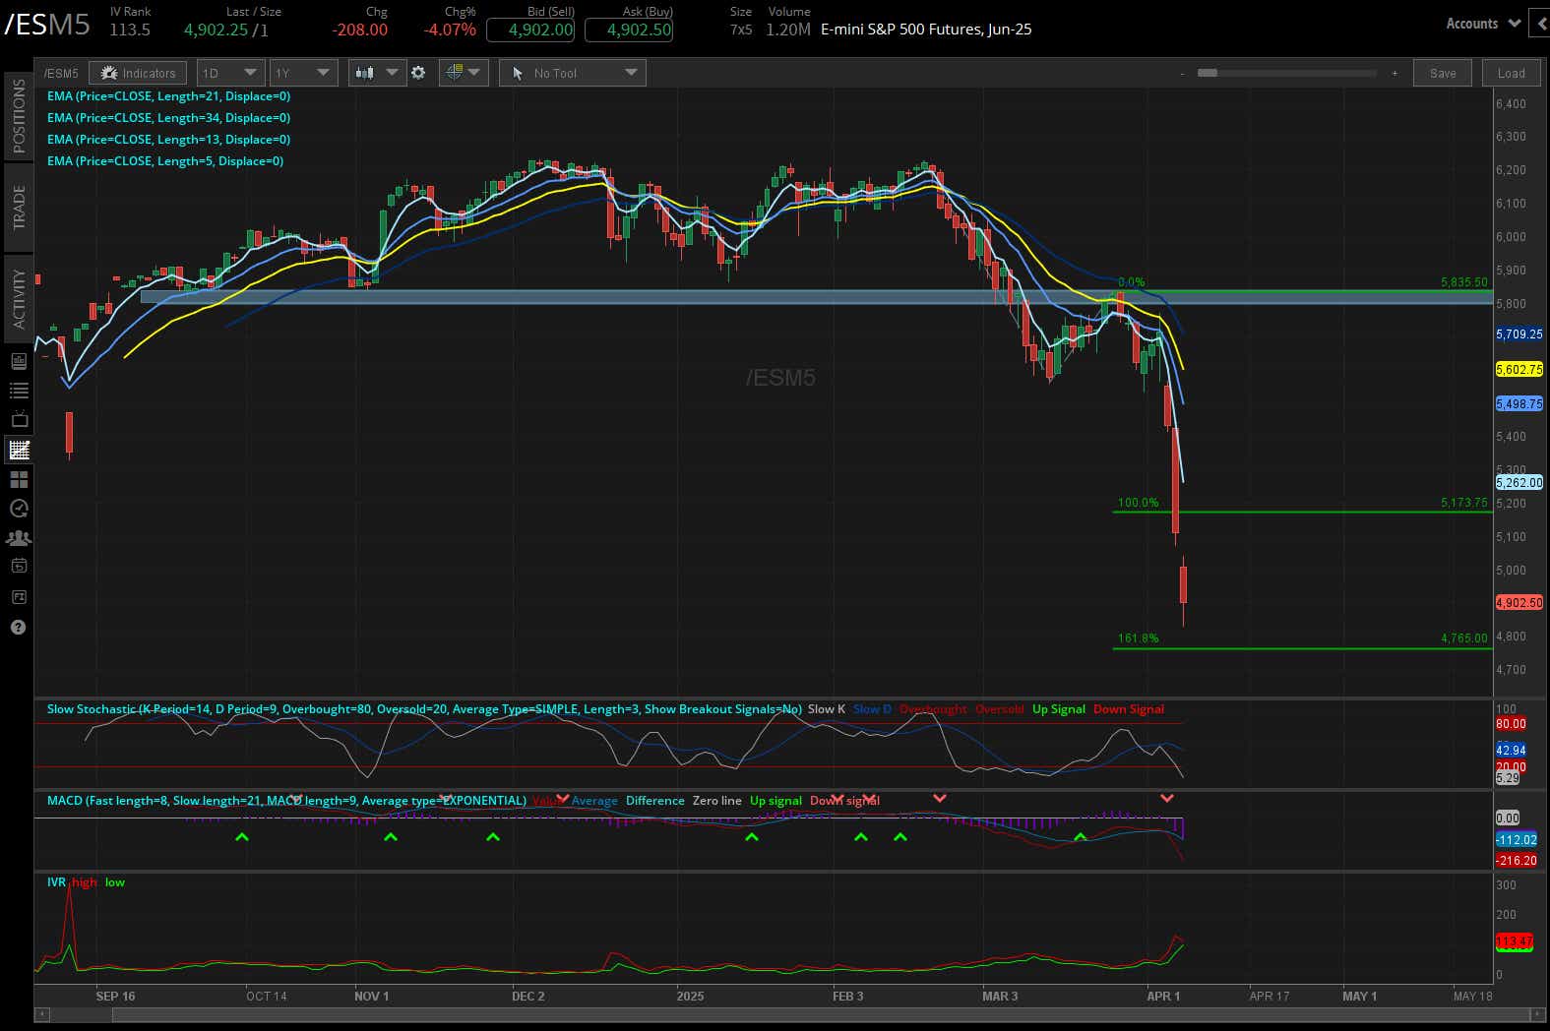Click the Bid (Sell) 4,902.00 box

pyautogui.click(x=530, y=30)
